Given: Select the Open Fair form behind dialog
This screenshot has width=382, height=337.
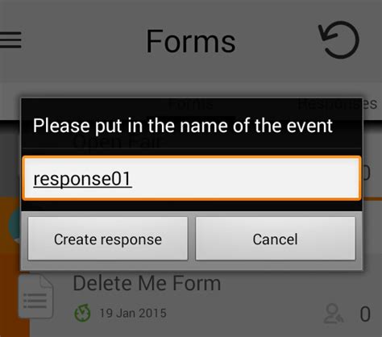Looking at the screenshot, I should (118, 142).
